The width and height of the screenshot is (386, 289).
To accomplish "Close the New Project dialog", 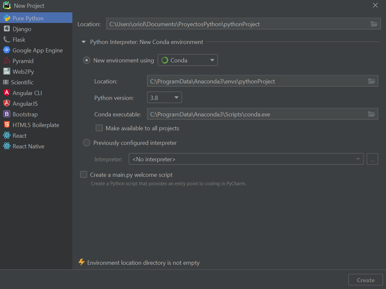I will click(x=375, y=5).
